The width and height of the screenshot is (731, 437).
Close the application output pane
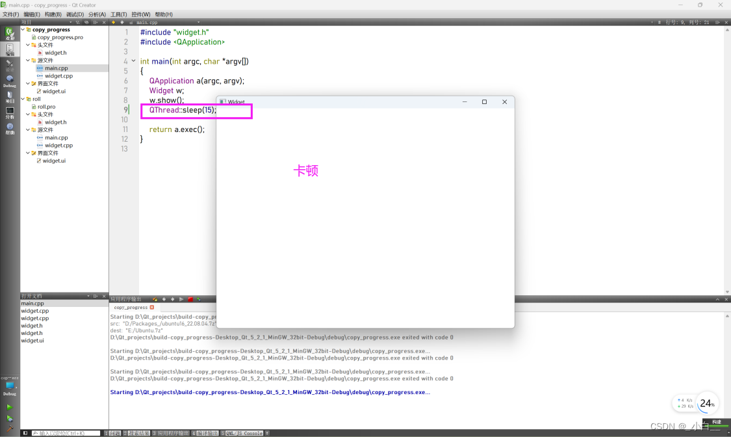(726, 299)
